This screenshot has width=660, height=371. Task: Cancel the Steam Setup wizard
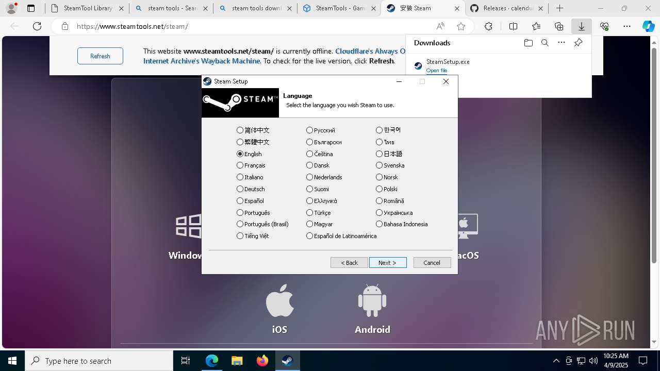432,263
